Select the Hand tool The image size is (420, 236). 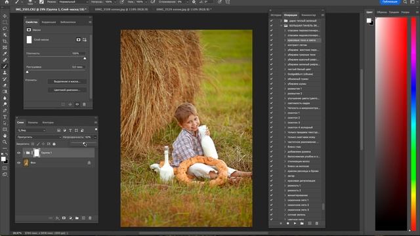tap(5, 136)
